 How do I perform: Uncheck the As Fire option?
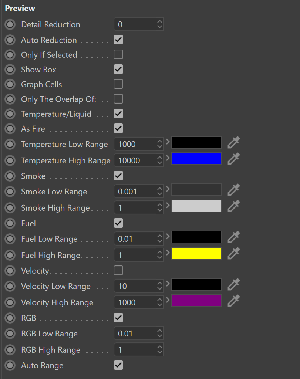click(118, 128)
